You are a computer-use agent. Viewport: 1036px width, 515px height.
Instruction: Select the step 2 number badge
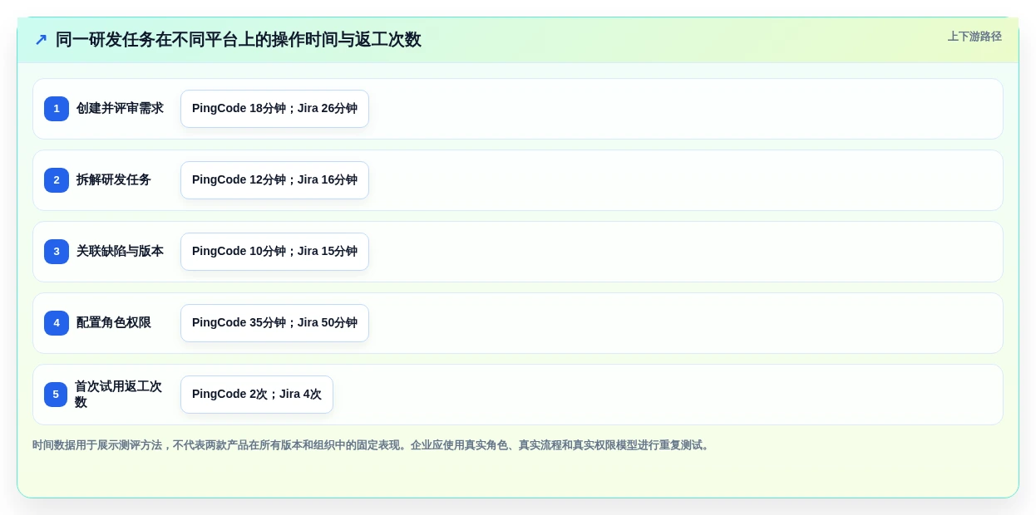click(57, 180)
